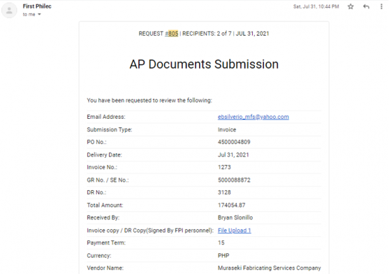Click the Invoice No. value 1273
Screen dimensions: 389x274
(224, 167)
